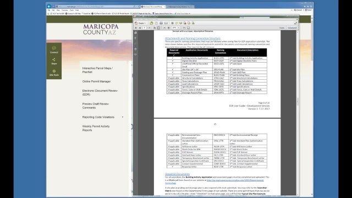Image resolution: width=352 pixels, height=198 pixels.
Task: Open the browser Favorites menu
Action: click(x=64, y=10)
